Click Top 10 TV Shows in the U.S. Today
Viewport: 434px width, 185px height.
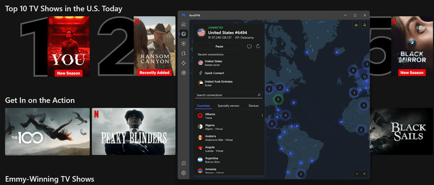pyautogui.click(x=64, y=9)
